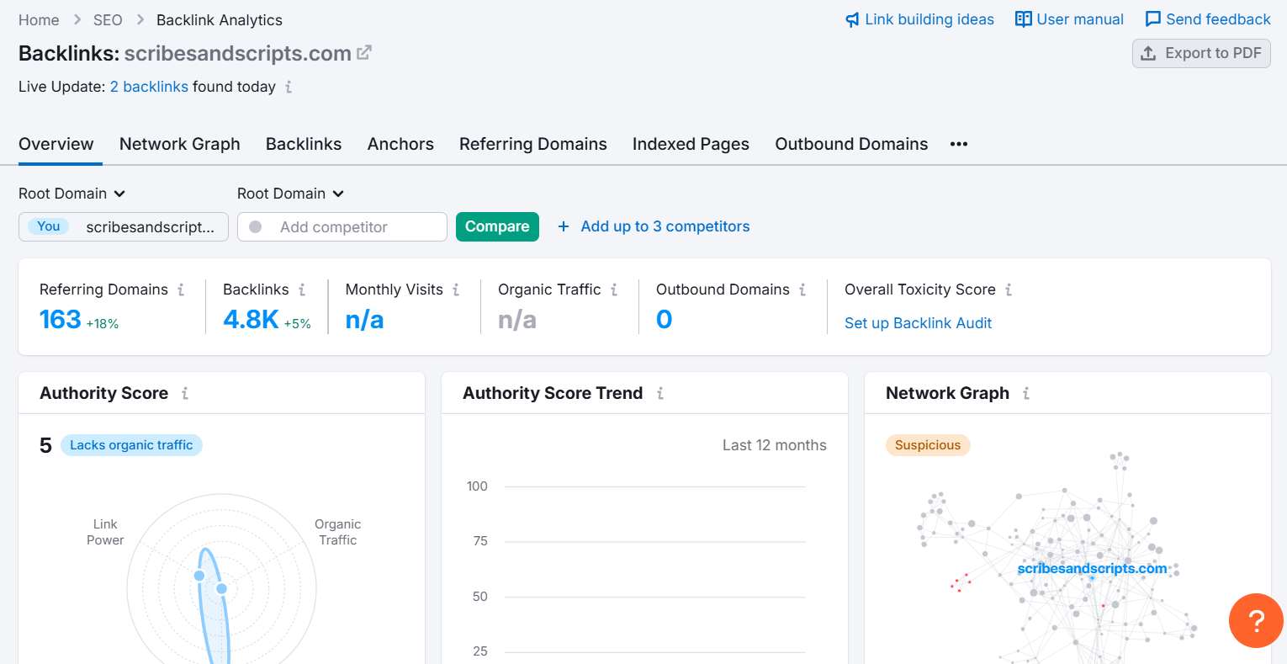Click the Monthly Visits info icon
This screenshot has width=1287, height=664.
pyautogui.click(x=456, y=290)
